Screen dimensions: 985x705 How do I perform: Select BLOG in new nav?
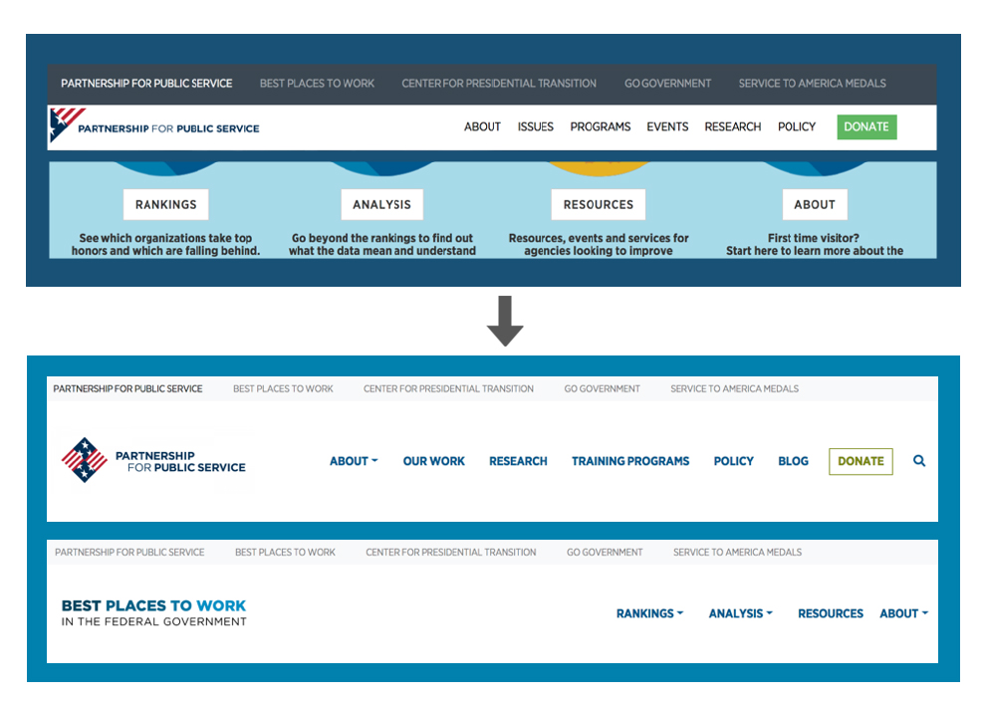pos(794,461)
